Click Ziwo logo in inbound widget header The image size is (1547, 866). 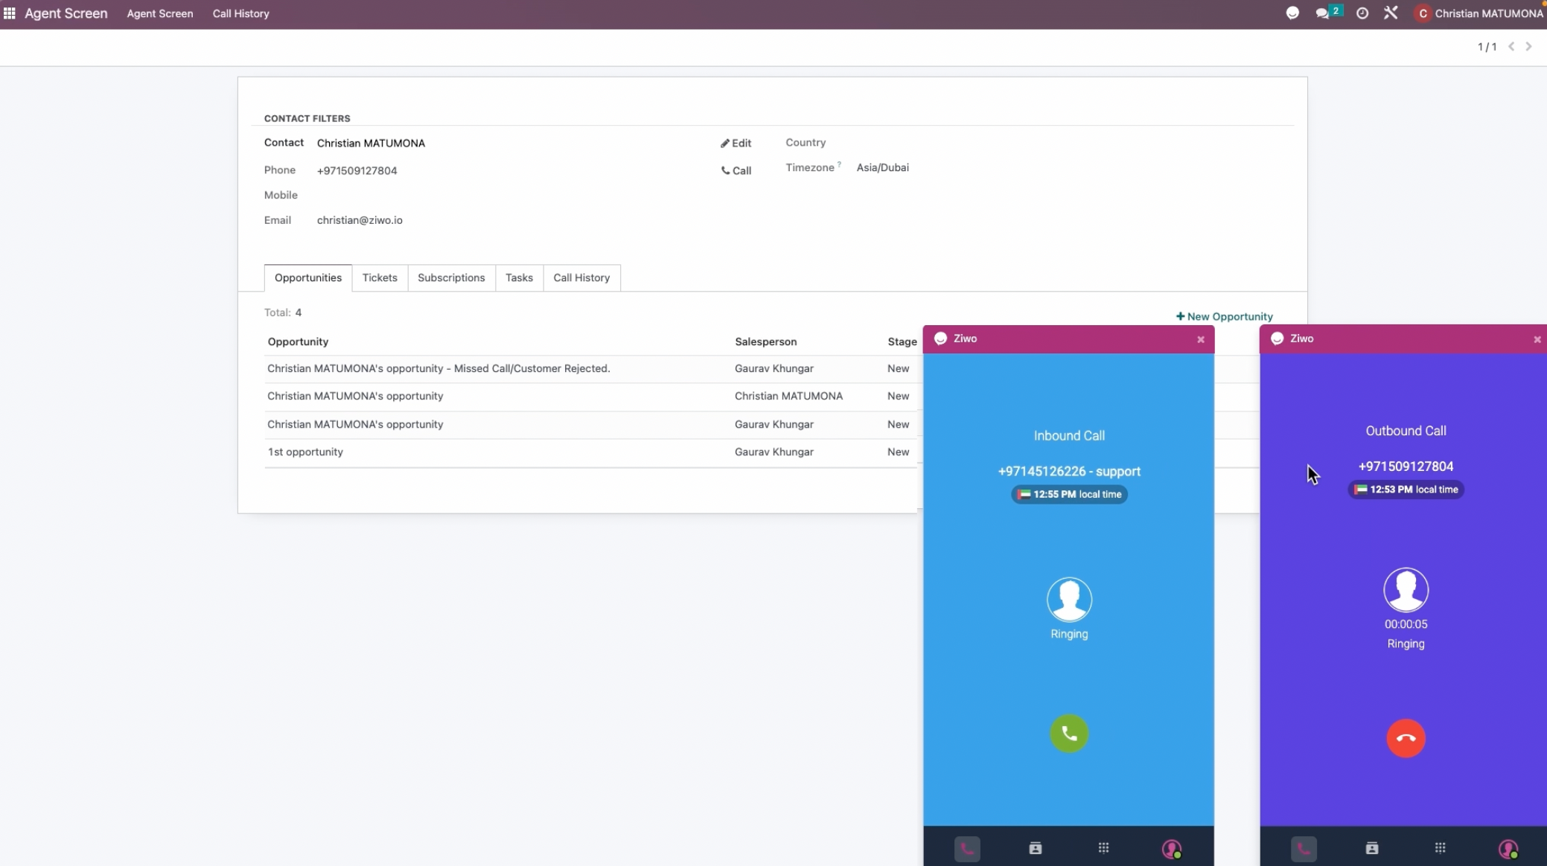(x=940, y=339)
